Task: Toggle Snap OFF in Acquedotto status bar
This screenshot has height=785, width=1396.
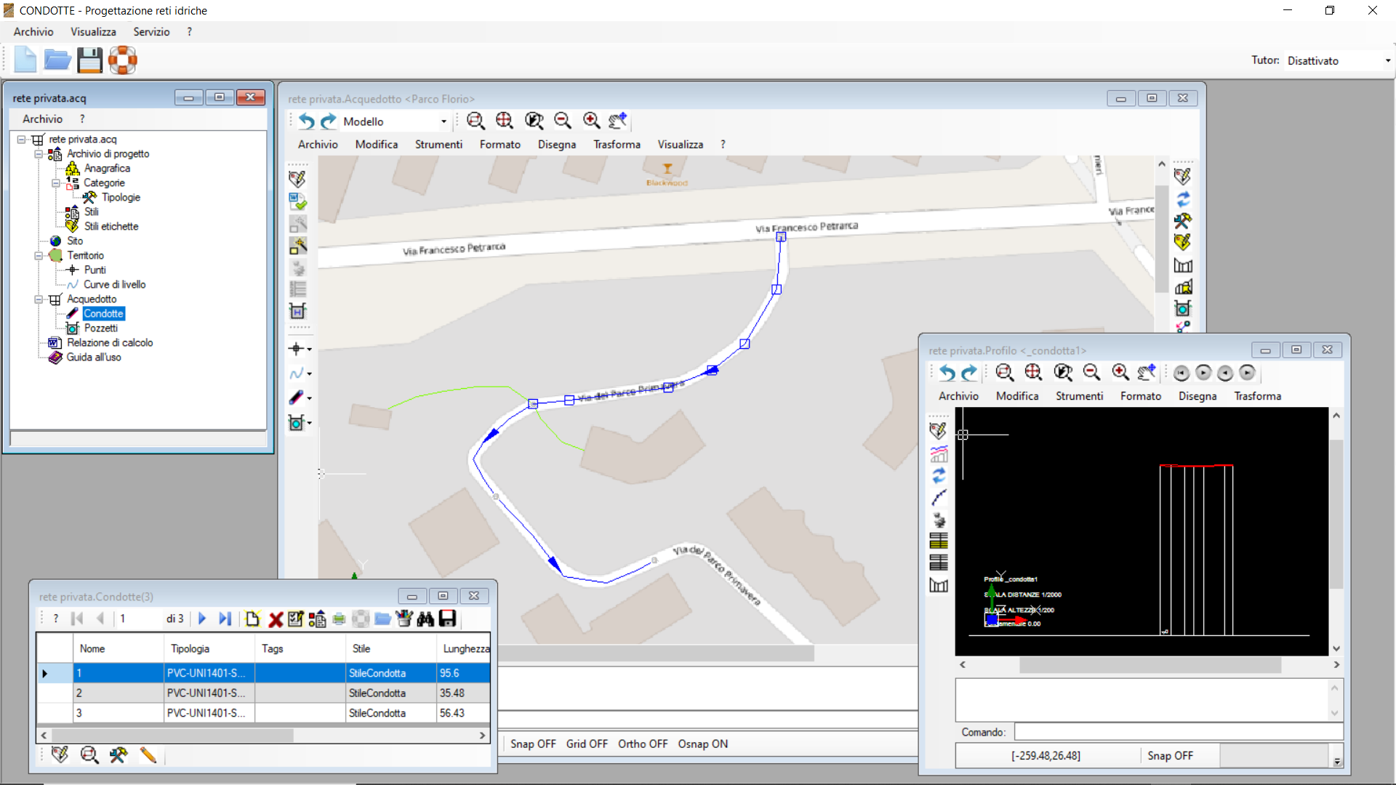Action: tap(533, 744)
